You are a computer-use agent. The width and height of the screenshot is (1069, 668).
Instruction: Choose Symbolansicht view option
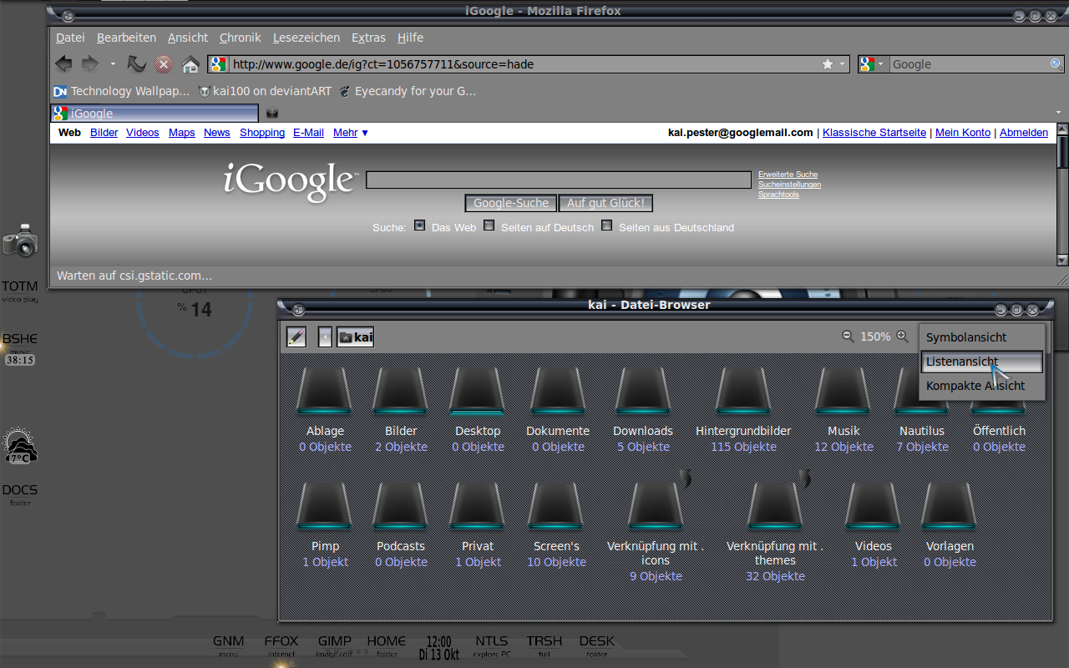pos(982,337)
